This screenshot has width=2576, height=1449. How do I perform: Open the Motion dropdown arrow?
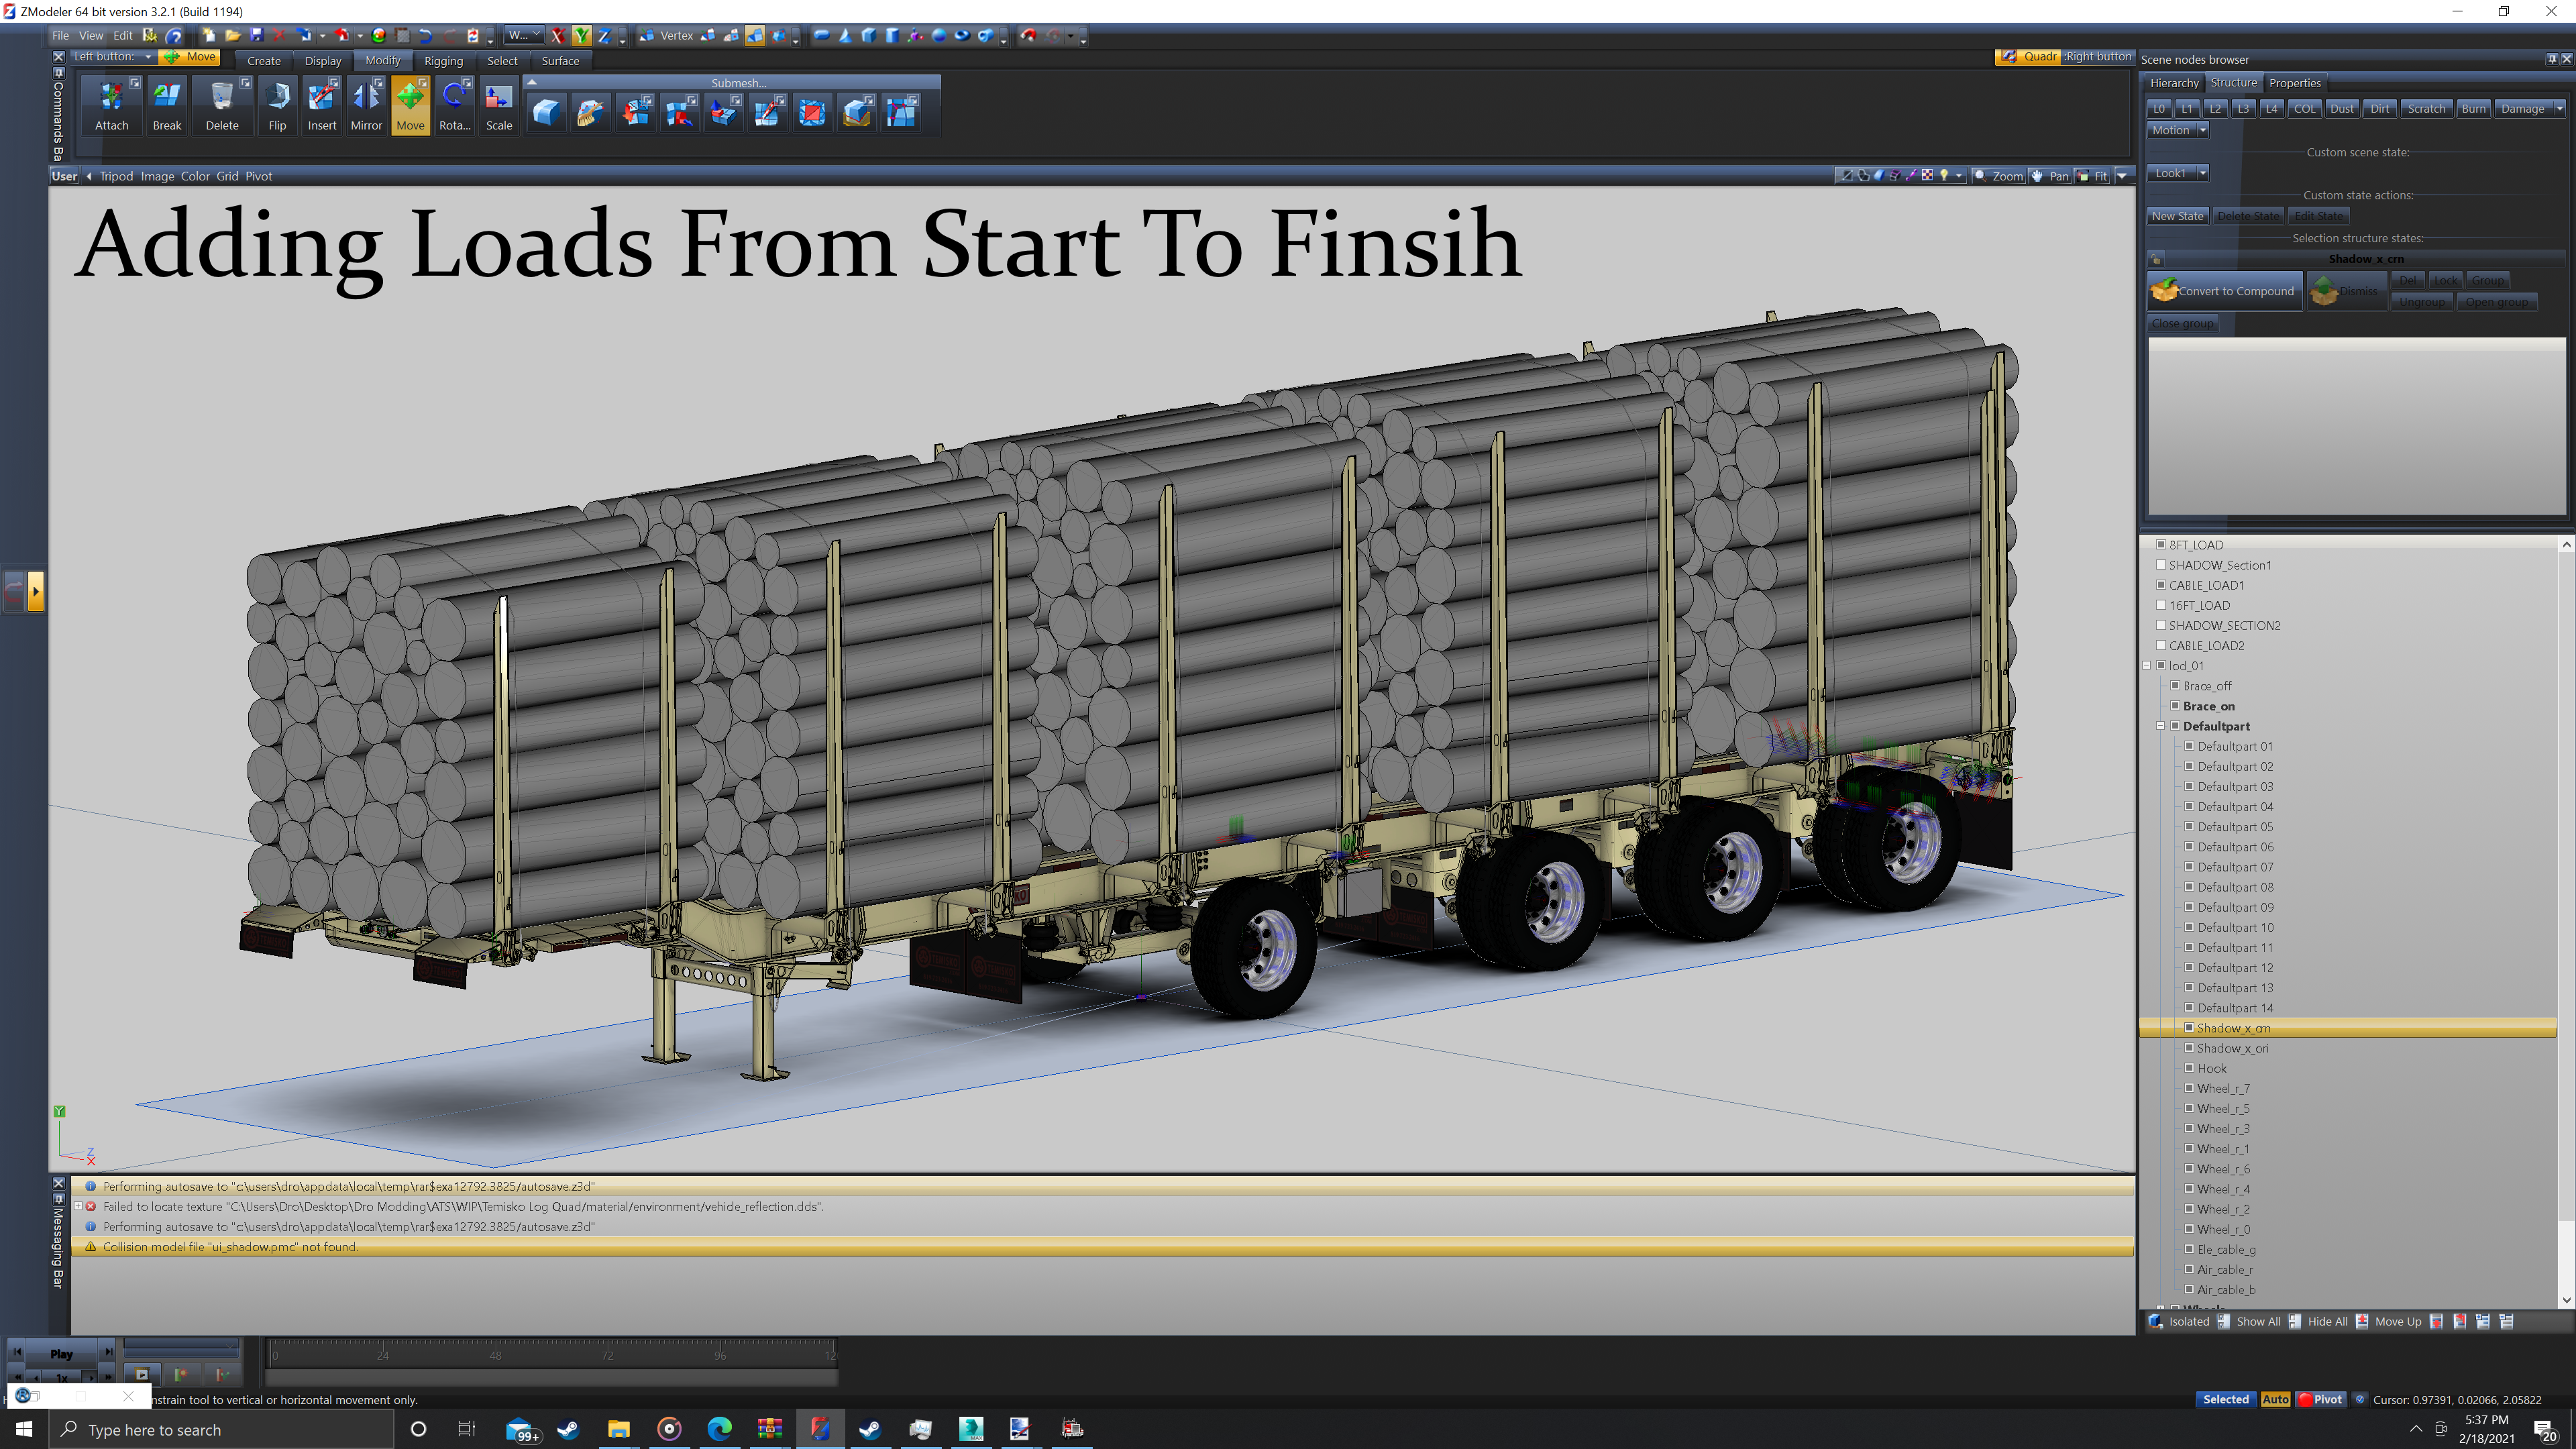pyautogui.click(x=2202, y=130)
